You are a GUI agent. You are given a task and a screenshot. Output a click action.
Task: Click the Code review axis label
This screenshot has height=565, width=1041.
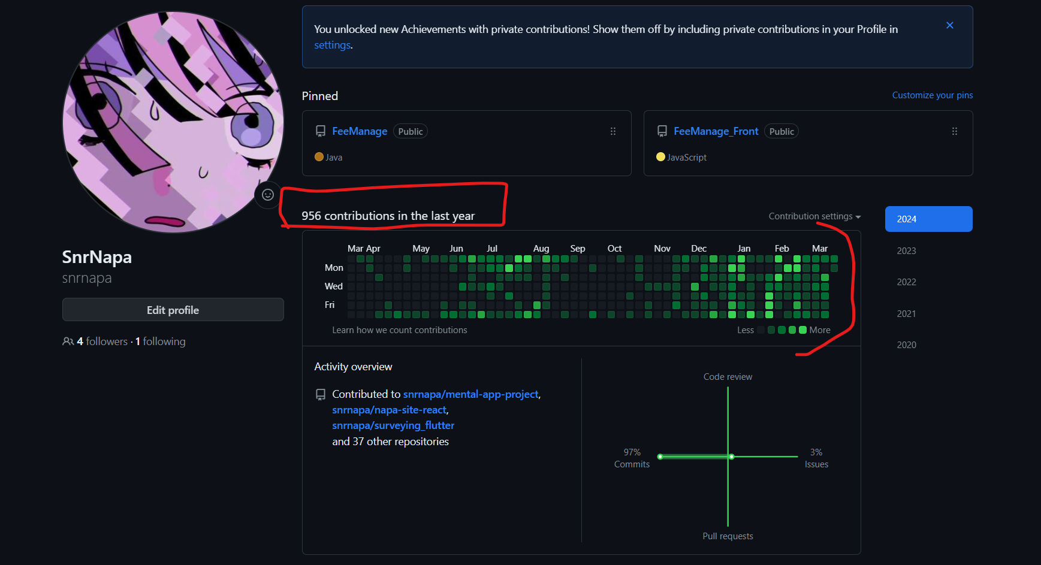[x=728, y=377]
